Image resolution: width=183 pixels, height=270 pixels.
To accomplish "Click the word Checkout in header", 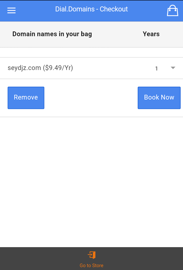I will click(114, 9).
